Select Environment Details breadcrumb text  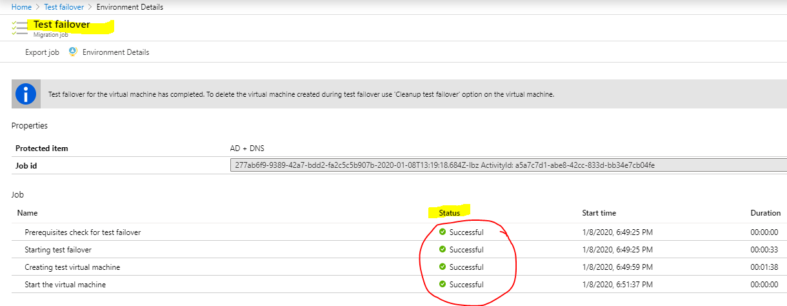click(x=130, y=7)
